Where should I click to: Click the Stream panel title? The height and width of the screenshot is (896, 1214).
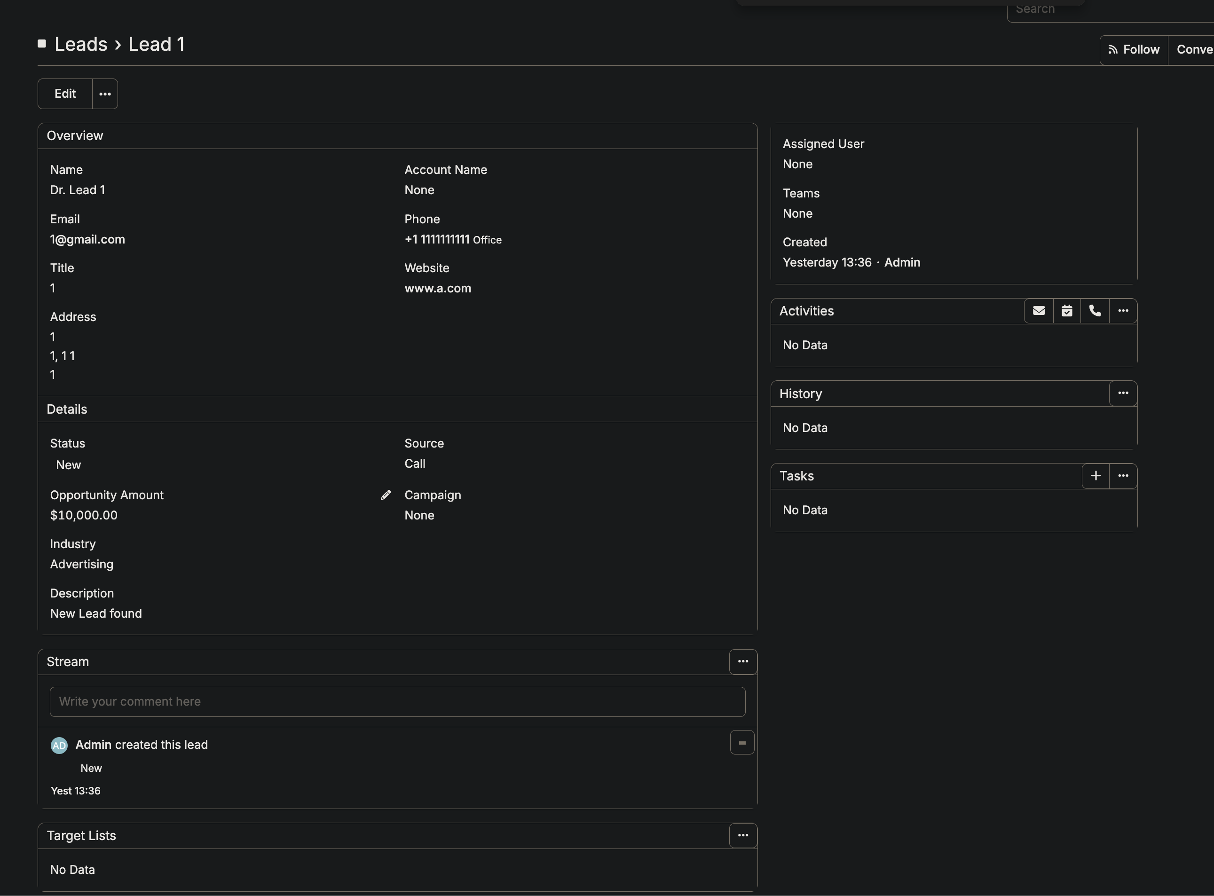68,662
